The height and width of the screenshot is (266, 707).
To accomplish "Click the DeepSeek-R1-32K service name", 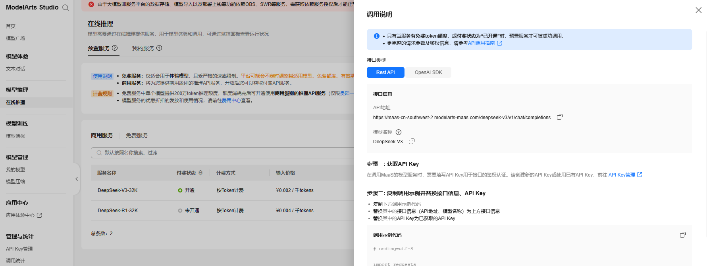I will coord(118,211).
